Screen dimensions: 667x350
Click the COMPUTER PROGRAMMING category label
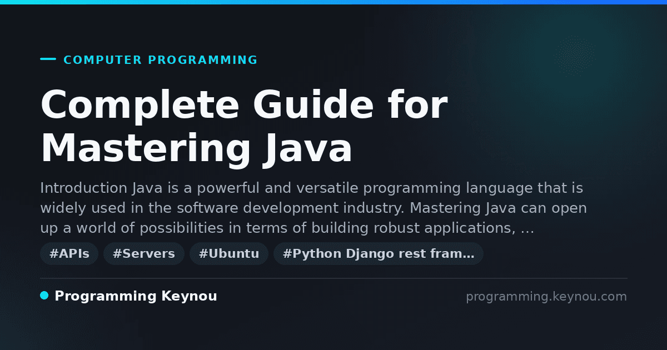[160, 60]
